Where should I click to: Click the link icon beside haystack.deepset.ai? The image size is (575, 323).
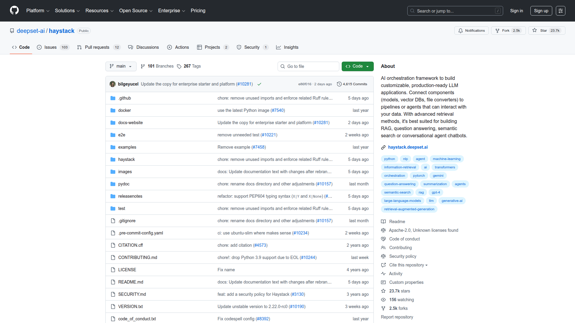click(x=383, y=147)
